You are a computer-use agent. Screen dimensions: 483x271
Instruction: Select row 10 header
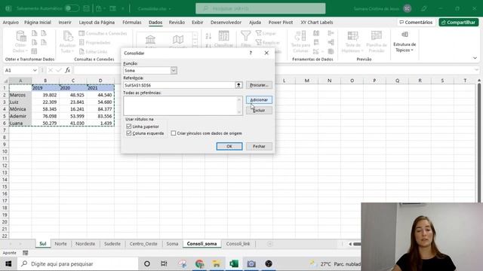click(5, 151)
